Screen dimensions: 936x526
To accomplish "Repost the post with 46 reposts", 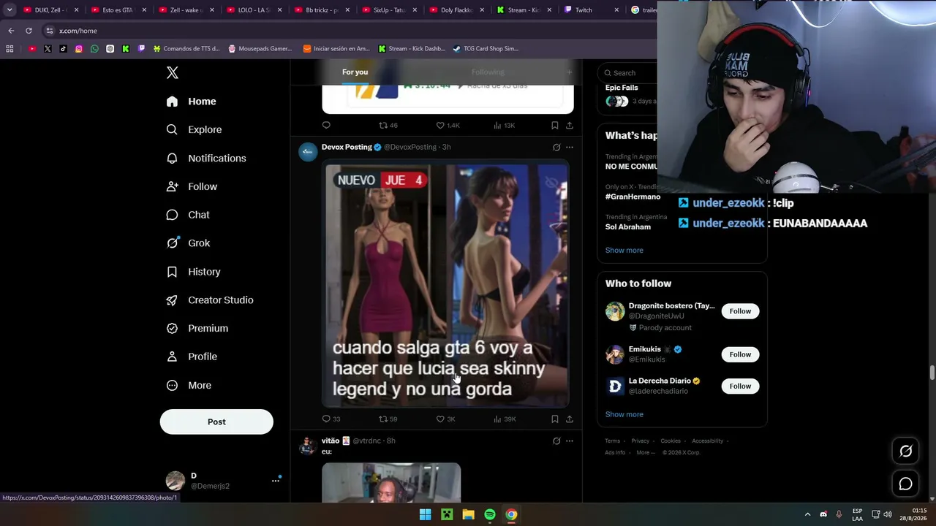I will [388, 125].
